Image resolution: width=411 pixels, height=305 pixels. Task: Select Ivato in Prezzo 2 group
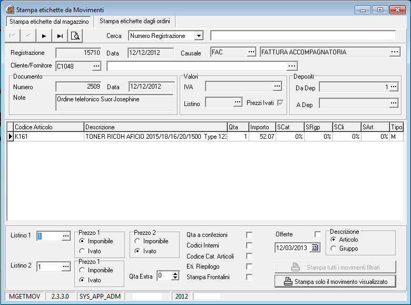pyautogui.click(x=137, y=251)
